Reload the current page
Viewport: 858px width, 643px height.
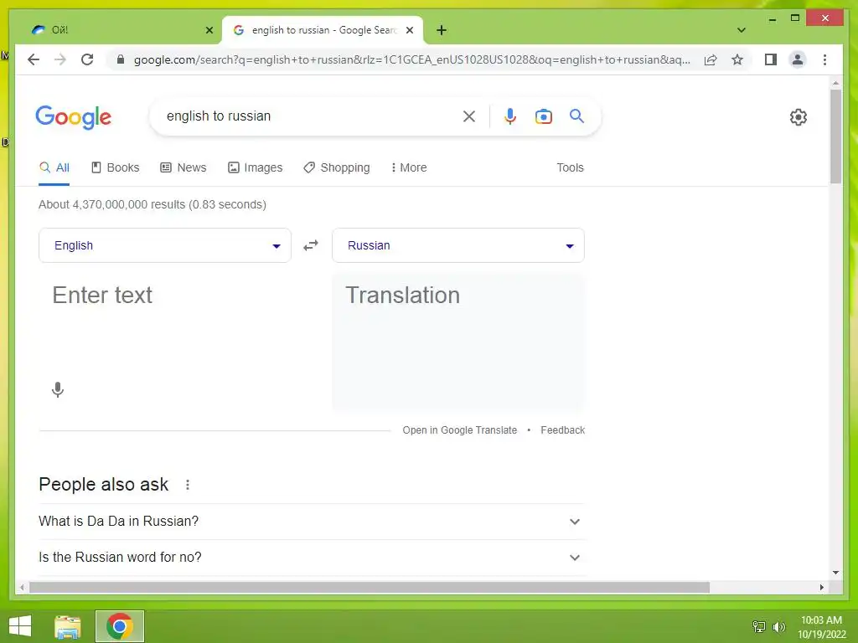pyautogui.click(x=87, y=59)
